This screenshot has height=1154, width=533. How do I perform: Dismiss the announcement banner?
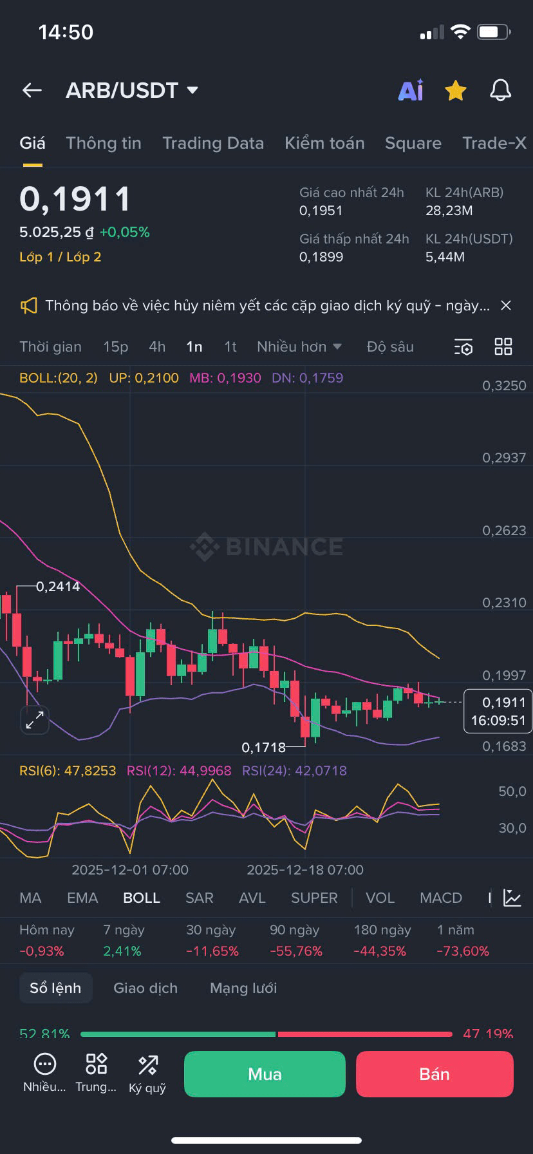pos(506,306)
